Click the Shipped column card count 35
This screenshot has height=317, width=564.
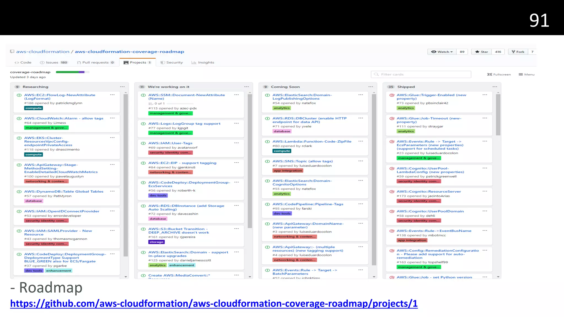pos(391,87)
